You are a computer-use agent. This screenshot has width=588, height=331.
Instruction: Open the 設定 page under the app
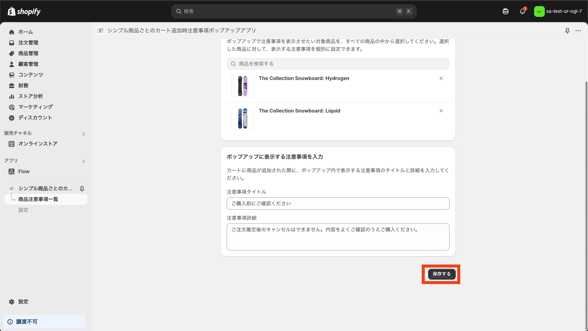point(23,210)
